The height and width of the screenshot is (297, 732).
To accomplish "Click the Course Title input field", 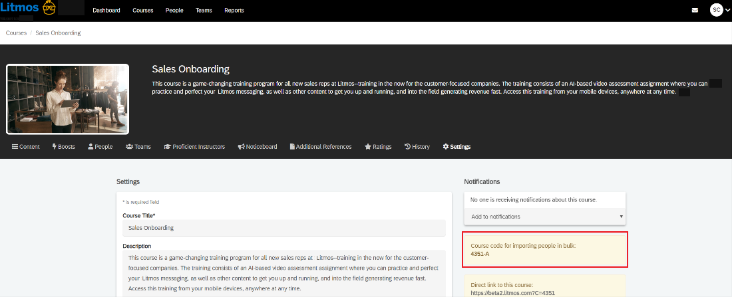I will pyautogui.click(x=284, y=228).
